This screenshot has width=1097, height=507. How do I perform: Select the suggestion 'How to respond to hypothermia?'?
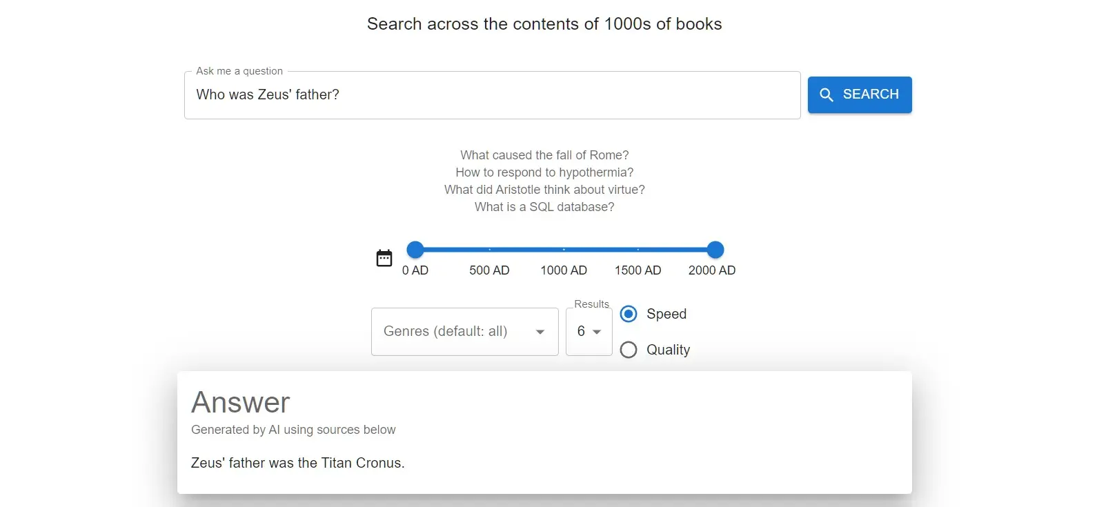click(544, 172)
